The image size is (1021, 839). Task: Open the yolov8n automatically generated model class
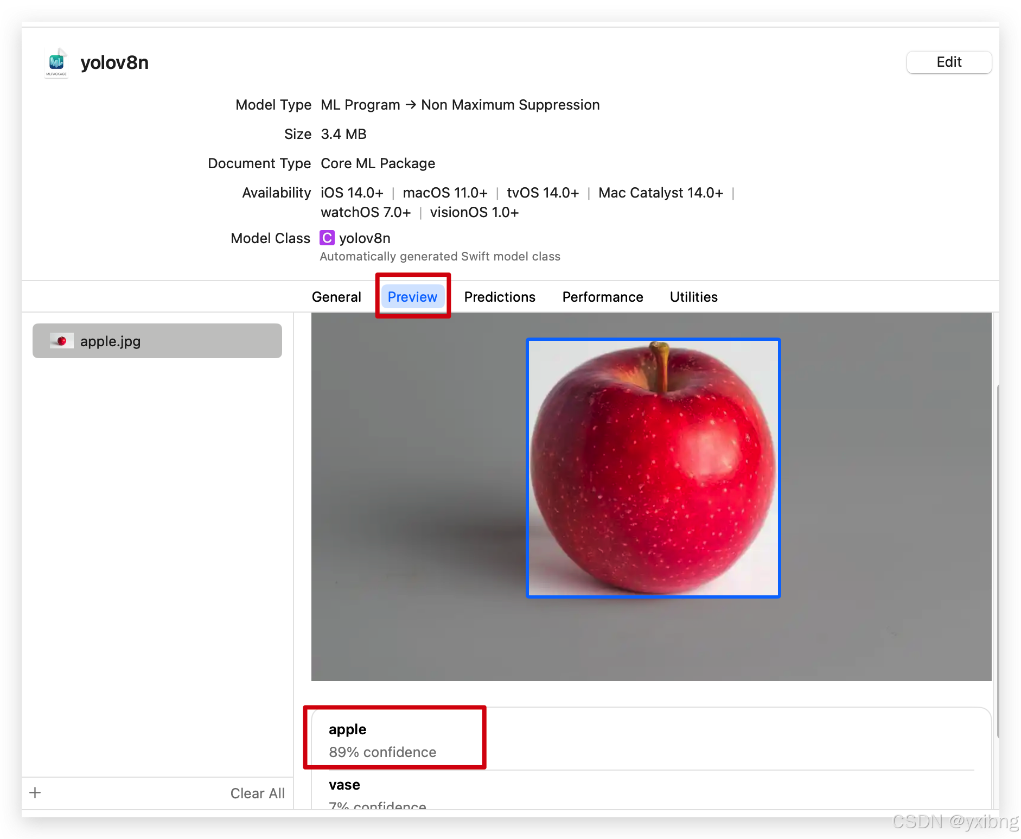(364, 238)
